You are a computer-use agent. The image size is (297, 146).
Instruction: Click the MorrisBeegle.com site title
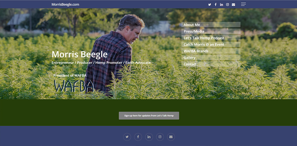coord(65,4)
